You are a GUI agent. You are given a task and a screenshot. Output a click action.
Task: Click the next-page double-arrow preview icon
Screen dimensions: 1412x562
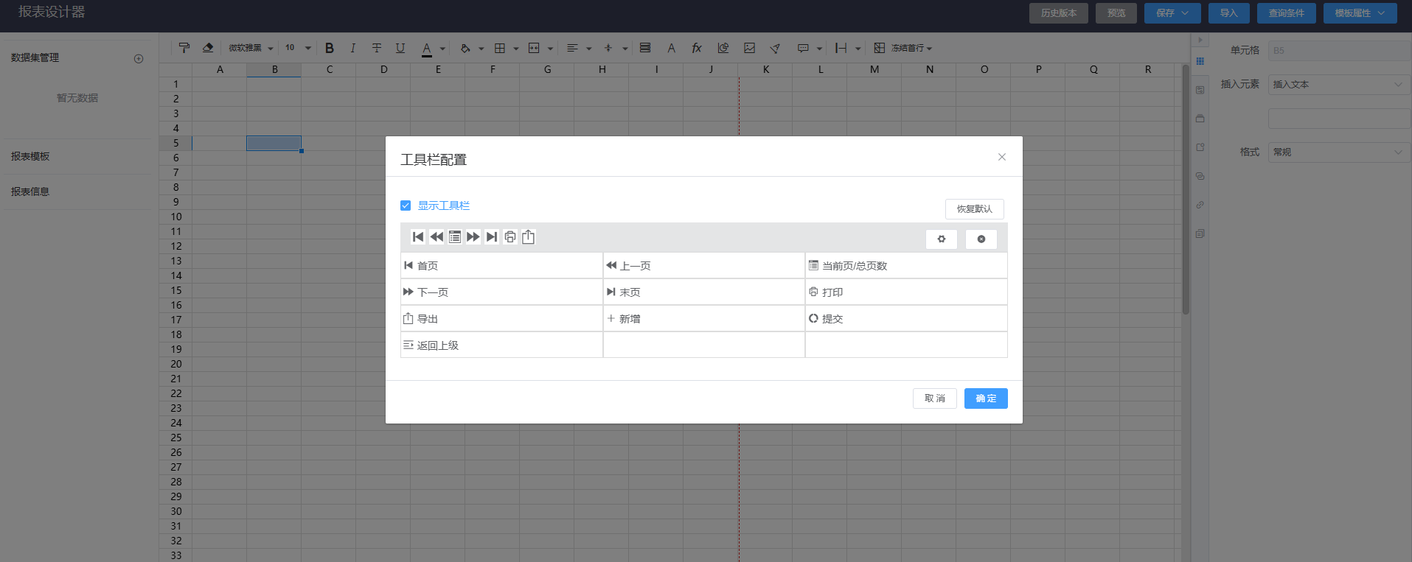[473, 237]
